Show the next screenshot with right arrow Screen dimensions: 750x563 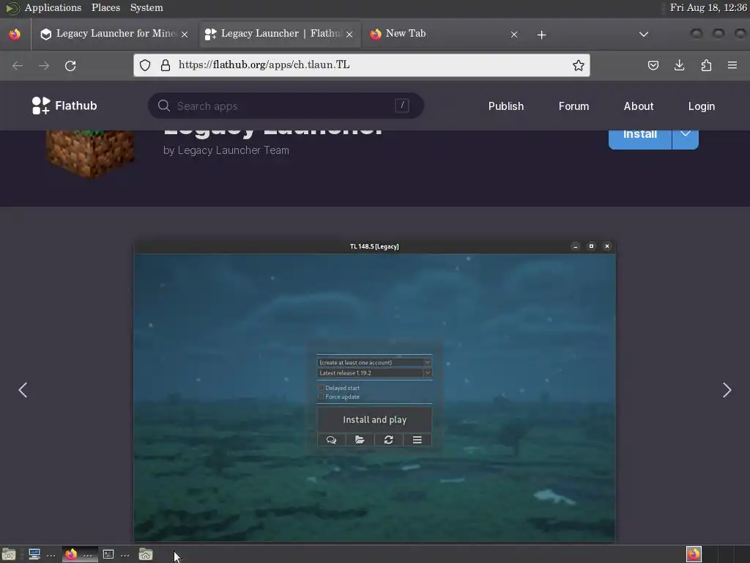[727, 390]
